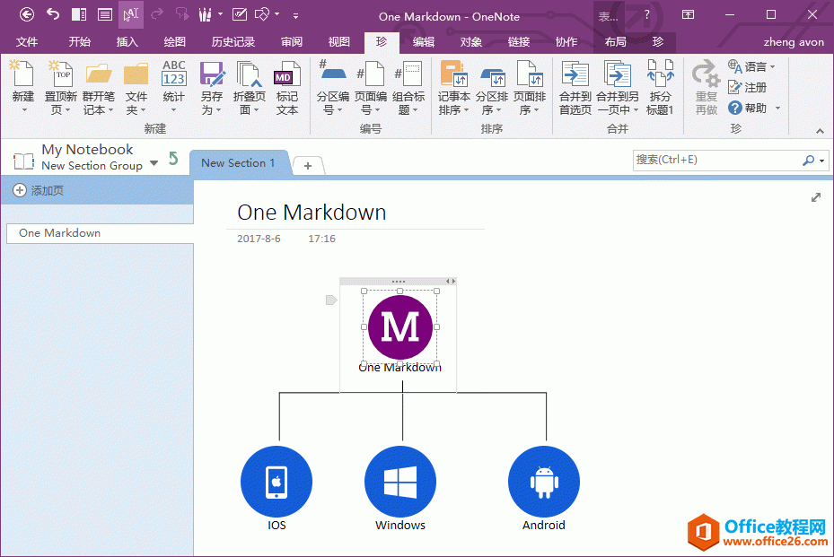
Task: Select the New Section 1 tab
Action: click(x=238, y=163)
